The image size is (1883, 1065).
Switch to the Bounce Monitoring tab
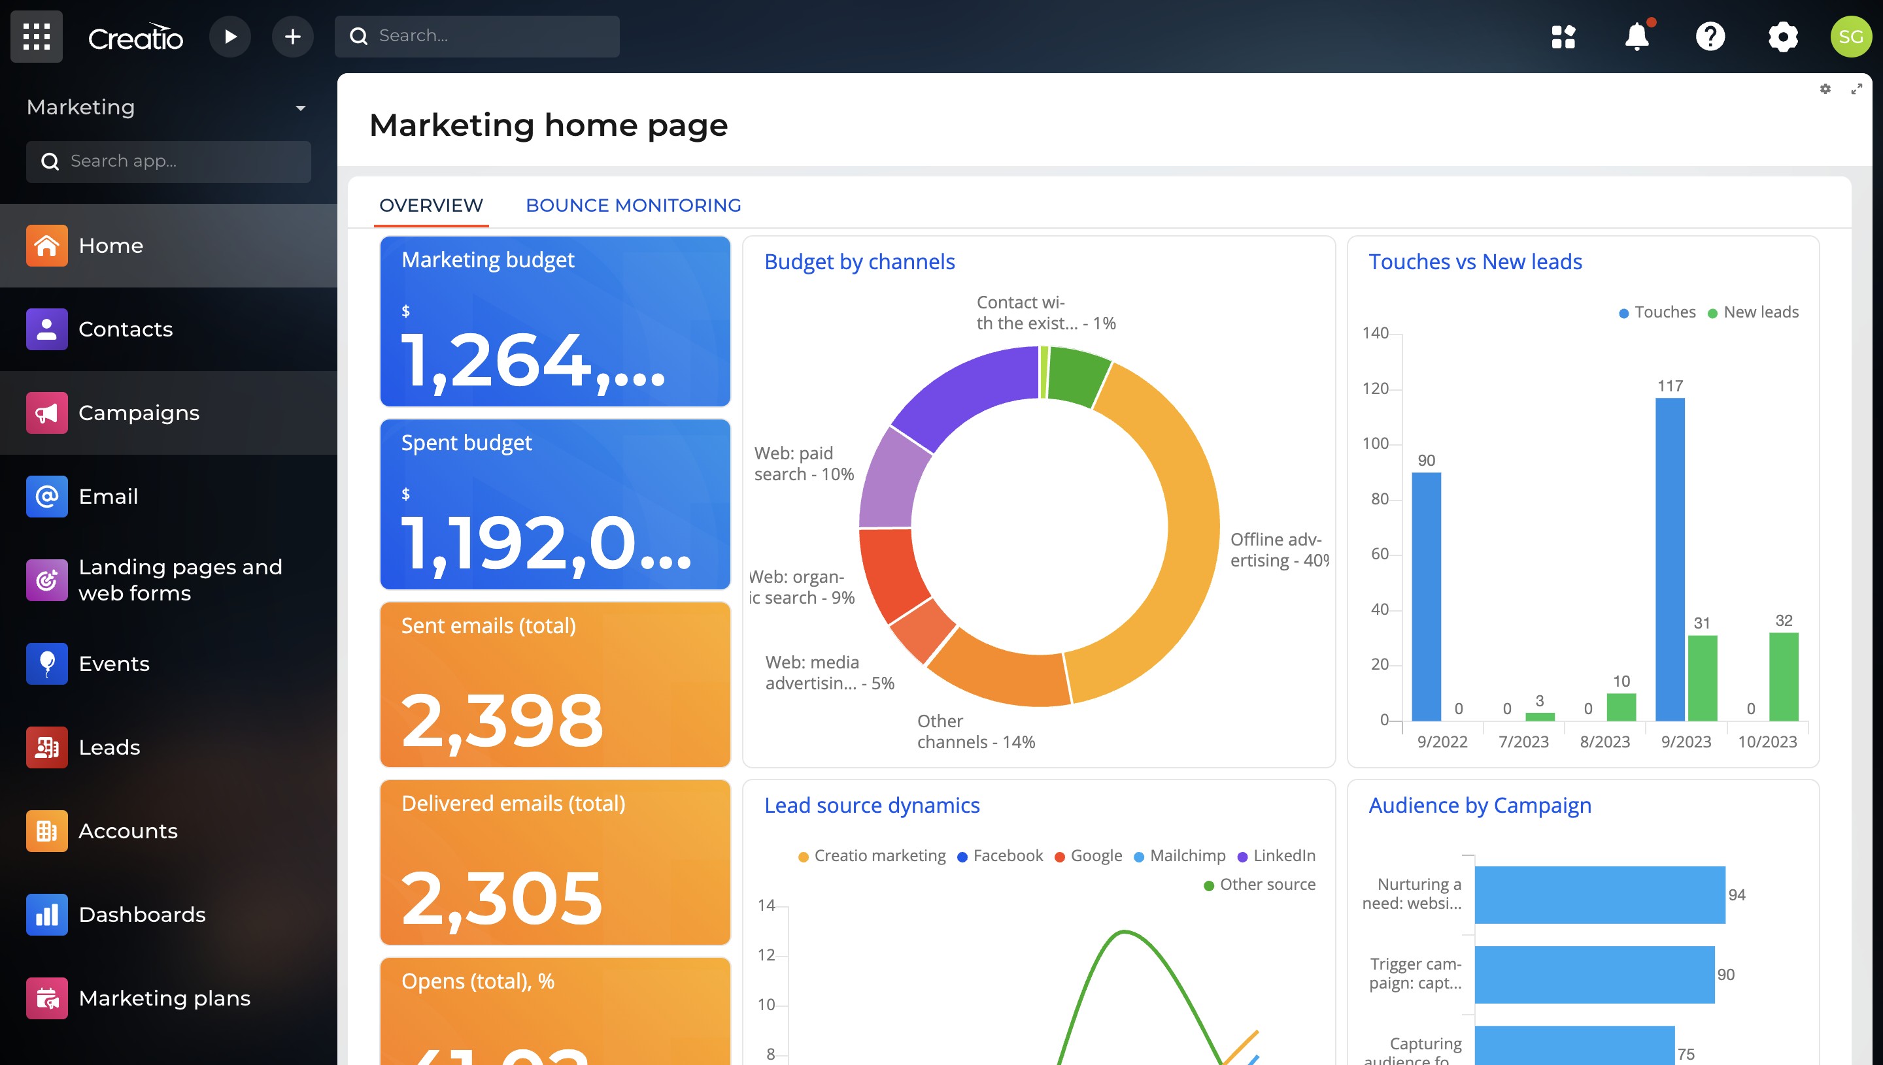633,206
